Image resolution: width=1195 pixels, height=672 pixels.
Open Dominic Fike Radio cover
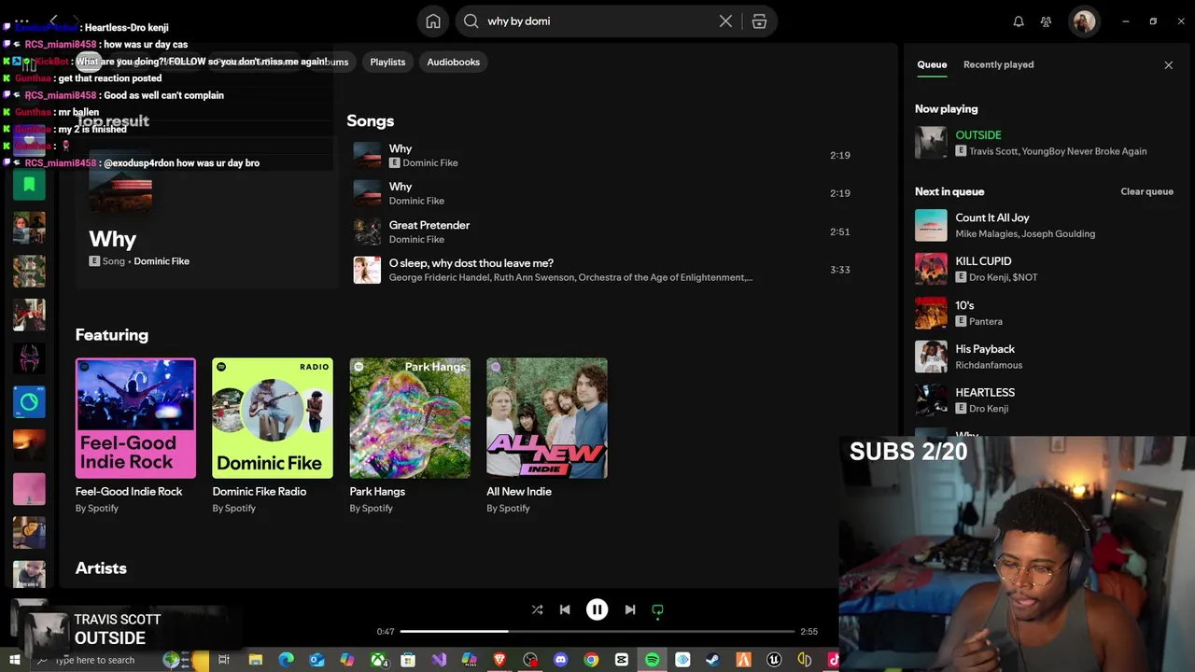point(273,418)
